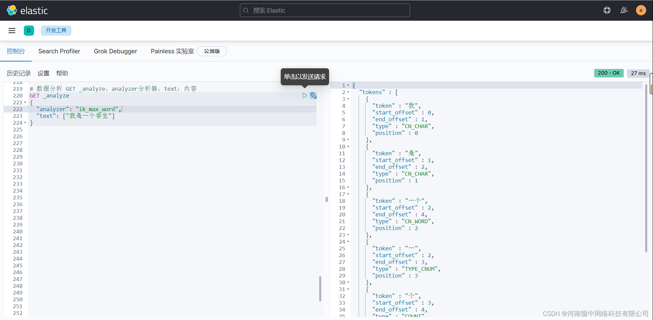Switch to the Grok Debugger tab
Screen dimensions: 653x320
(115, 51)
